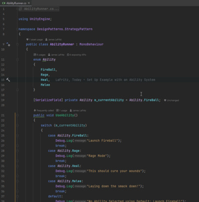Screen dimensions: 199x202
Task: Click line number 19 in the gutter
Action: pyautogui.click(x=3, y=100)
